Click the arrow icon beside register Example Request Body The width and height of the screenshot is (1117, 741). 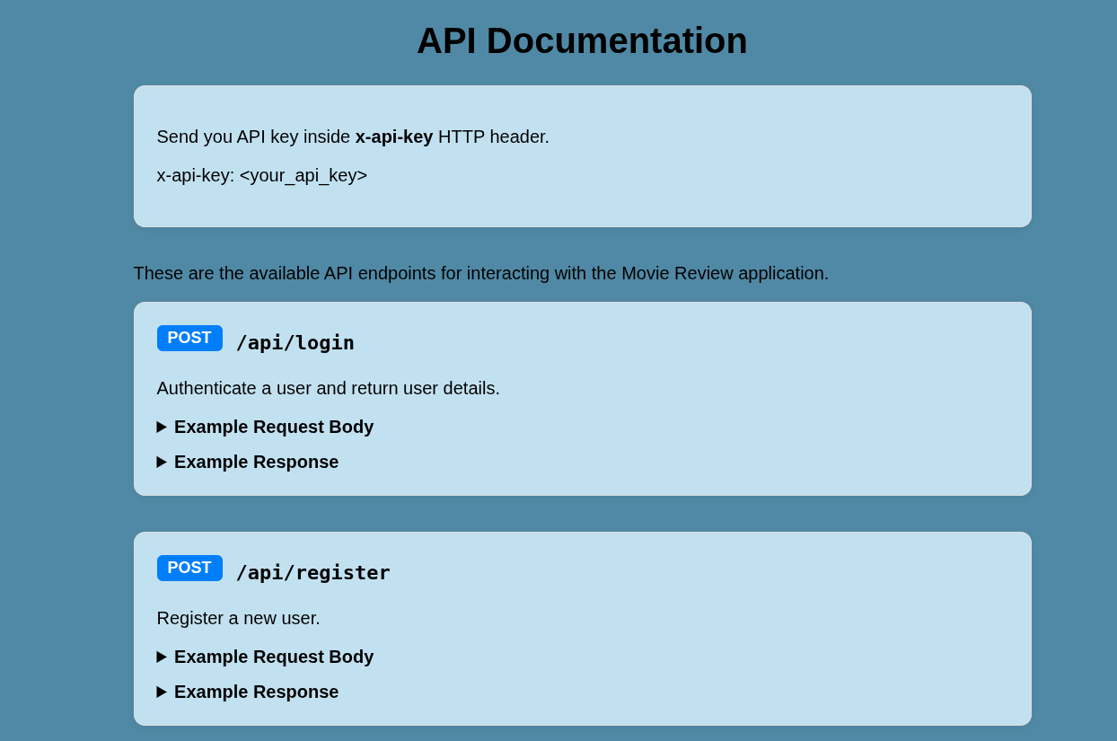point(162,657)
